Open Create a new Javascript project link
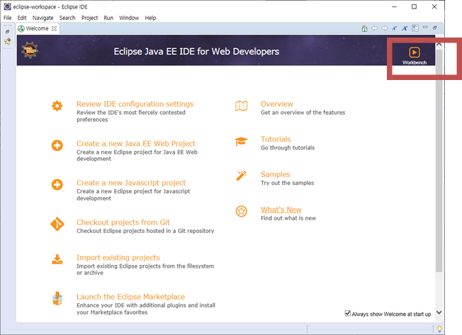Image resolution: width=462 pixels, height=335 pixels. click(x=131, y=183)
